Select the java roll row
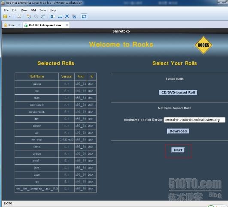228x207 pixels. click(x=55, y=168)
